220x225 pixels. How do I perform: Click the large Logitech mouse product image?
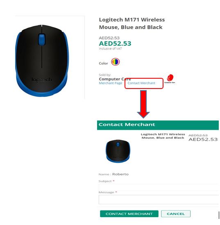[42, 61]
